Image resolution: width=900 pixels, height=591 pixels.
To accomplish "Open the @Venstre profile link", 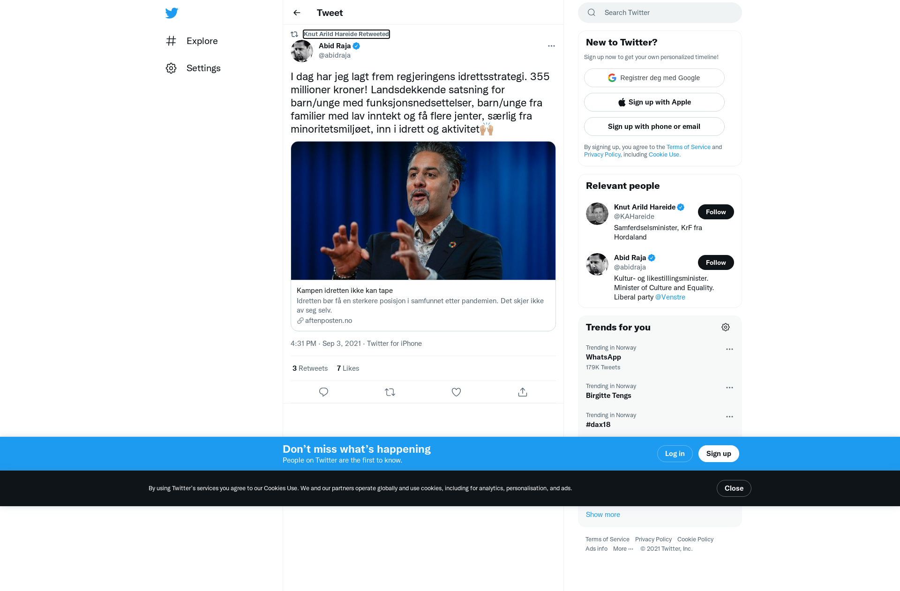I will (670, 297).
